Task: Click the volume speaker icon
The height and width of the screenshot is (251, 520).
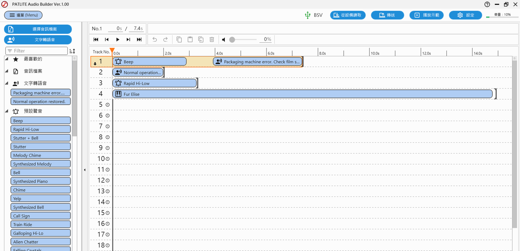Action: coord(224,40)
